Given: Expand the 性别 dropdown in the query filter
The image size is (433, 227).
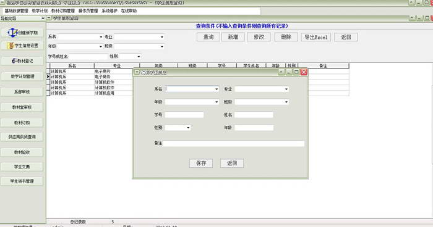Looking at the screenshot, I should (x=139, y=57).
